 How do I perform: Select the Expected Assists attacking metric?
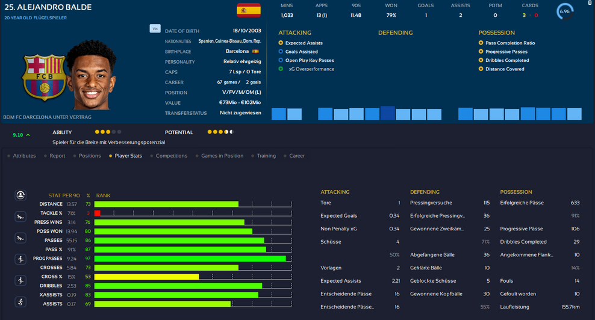tap(304, 43)
